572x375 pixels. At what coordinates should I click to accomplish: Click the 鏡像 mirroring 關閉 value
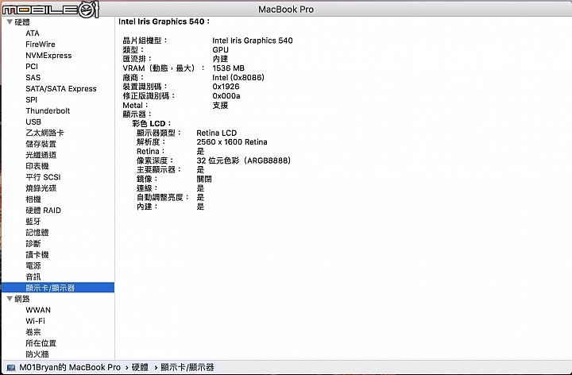coord(204,179)
